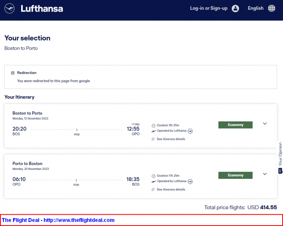Expand the Boston to Porto flight card
This screenshot has height=226, width=283.
point(265,124)
